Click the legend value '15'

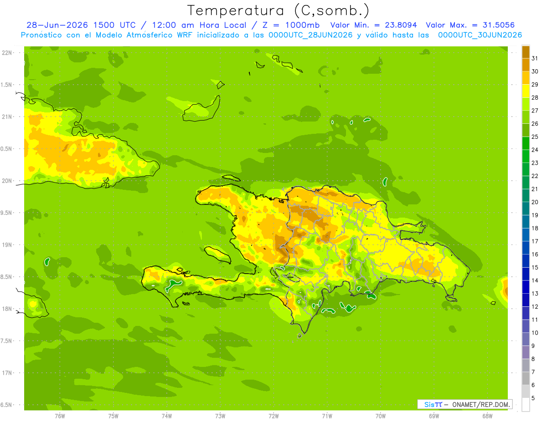click(x=535, y=267)
